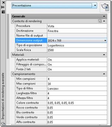Toggle Filtraggio di compos... On value

coord(77,65)
